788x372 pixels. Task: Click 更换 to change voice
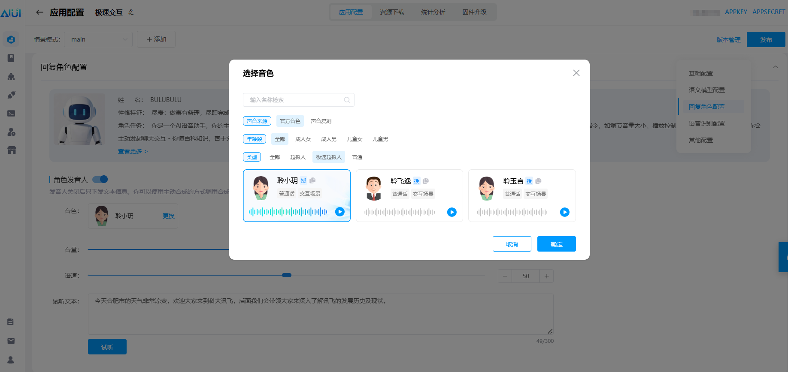(x=169, y=216)
